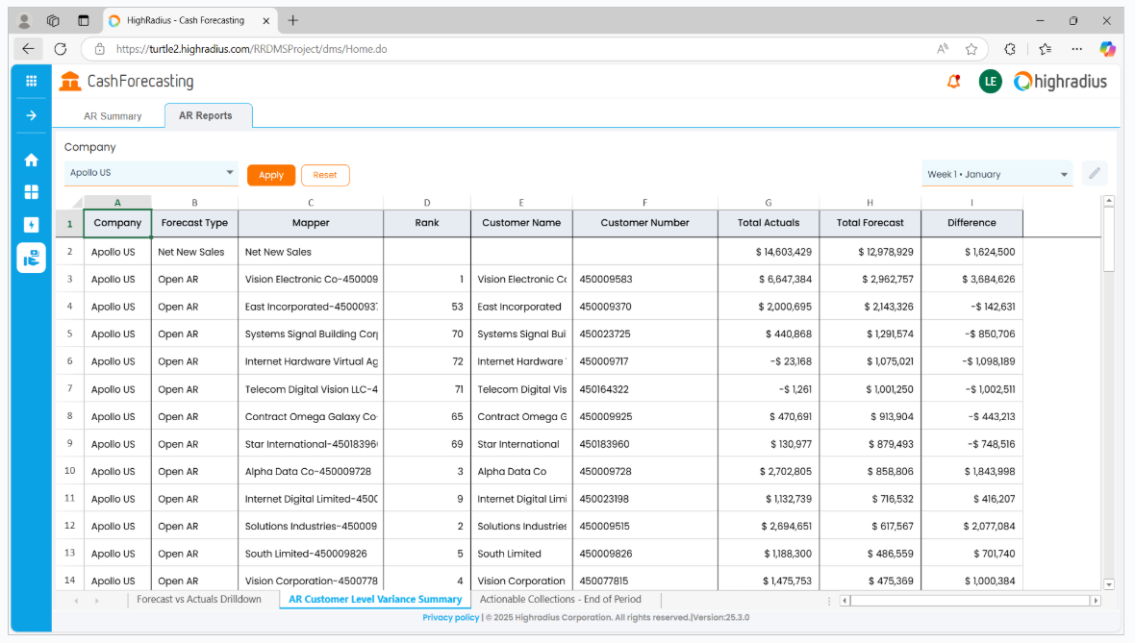
Task: Open the LE user avatar menu
Action: coord(990,82)
